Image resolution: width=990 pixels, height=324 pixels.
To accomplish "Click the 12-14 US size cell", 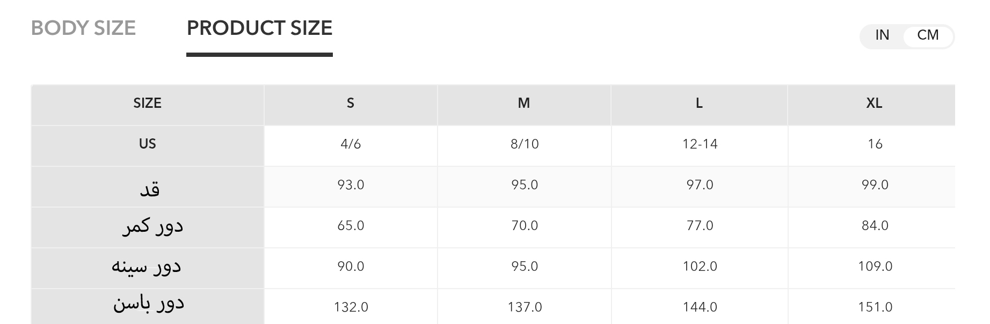I will point(700,144).
